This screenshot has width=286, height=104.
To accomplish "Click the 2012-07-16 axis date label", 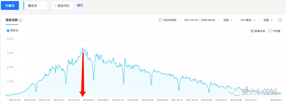I will coord(44,100).
